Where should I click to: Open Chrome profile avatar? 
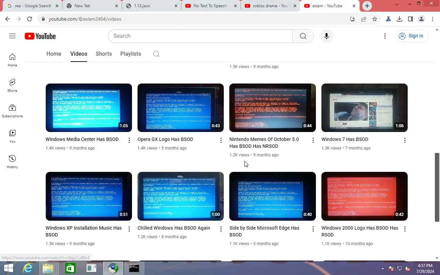coord(421,19)
